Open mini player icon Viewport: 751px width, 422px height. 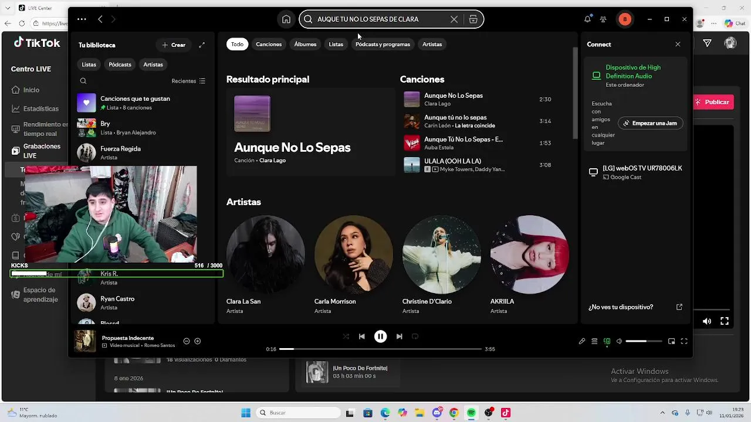point(672,341)
